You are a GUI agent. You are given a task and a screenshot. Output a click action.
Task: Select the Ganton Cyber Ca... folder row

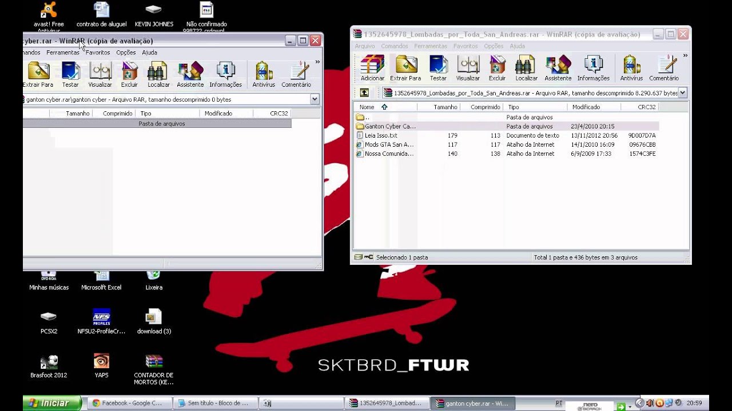(506, 126)
